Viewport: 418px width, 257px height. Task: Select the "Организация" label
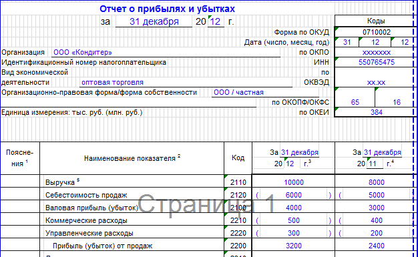23,52
